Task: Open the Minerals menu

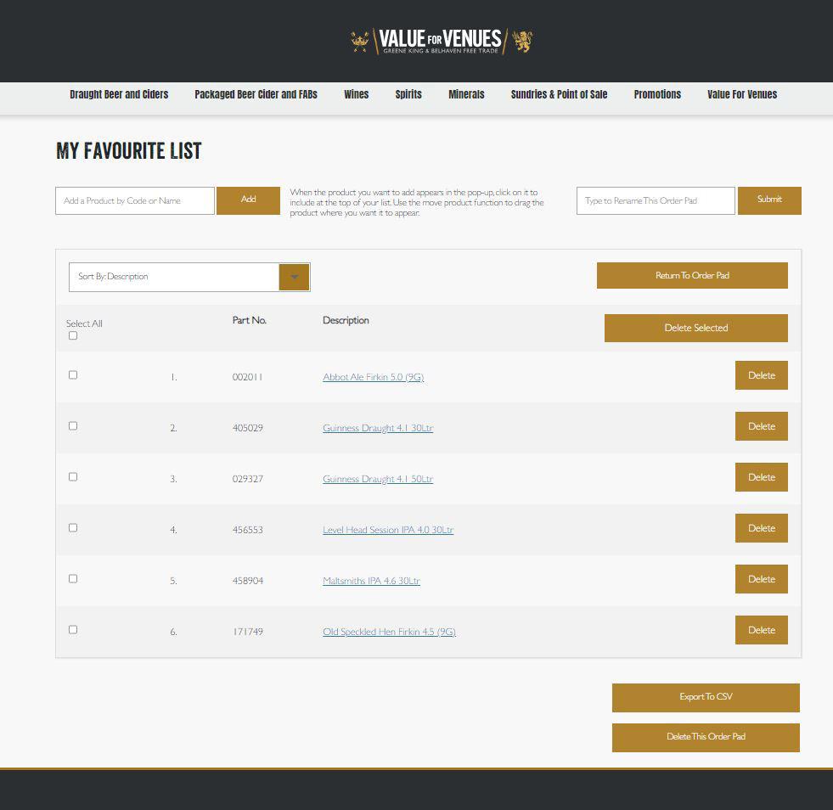Action: click(466, 94)
